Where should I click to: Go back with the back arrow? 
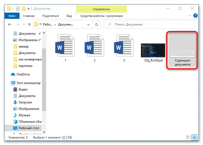click(10, 24)
